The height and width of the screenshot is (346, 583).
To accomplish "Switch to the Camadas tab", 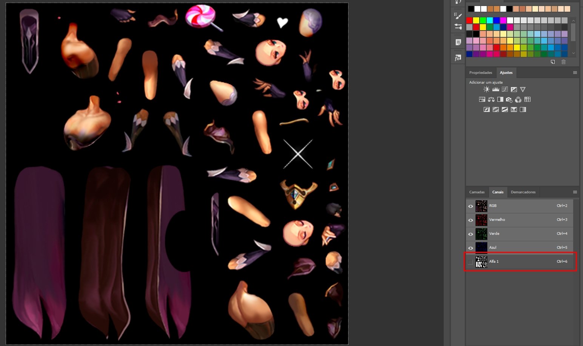I will click(477, 192).
